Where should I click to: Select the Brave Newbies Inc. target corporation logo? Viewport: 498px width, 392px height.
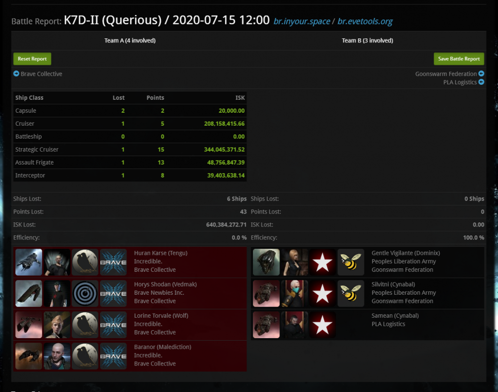(x=85, y=293)
